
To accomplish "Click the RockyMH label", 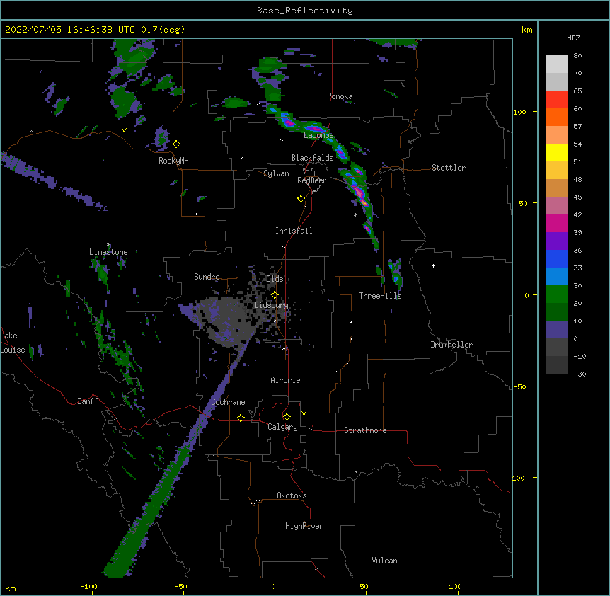I will click(x=173, y=161).
